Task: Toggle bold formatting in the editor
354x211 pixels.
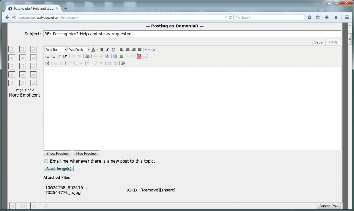Action: click(x=102, y=49)
